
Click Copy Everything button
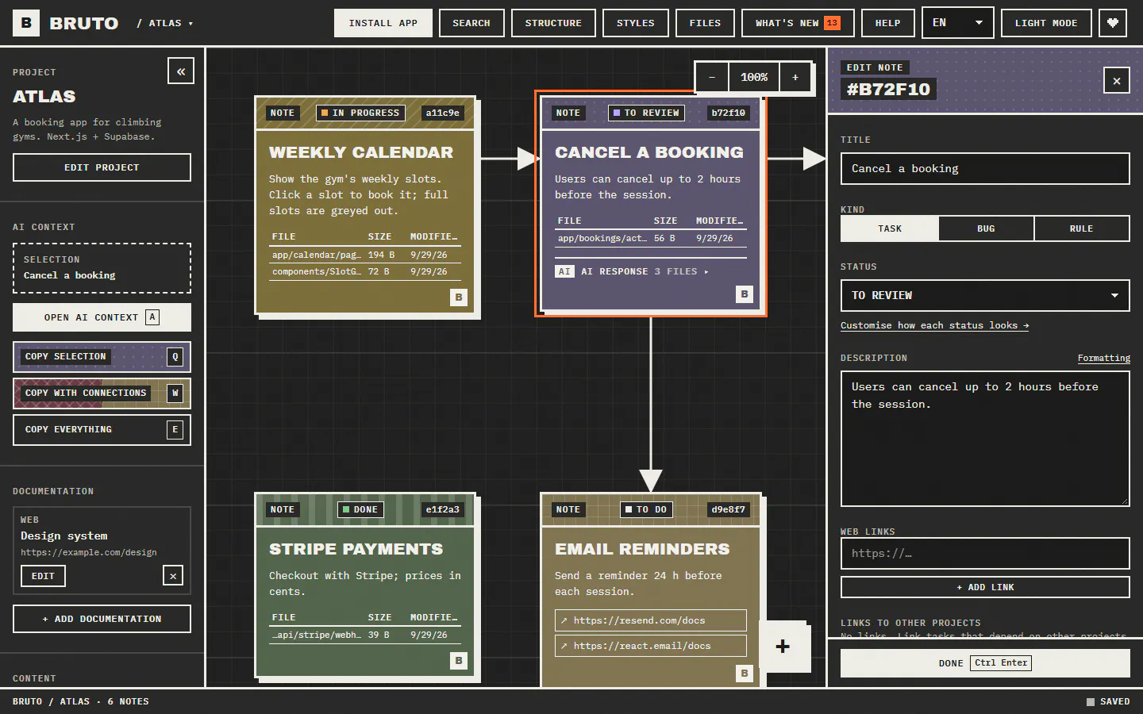(102, 430)
